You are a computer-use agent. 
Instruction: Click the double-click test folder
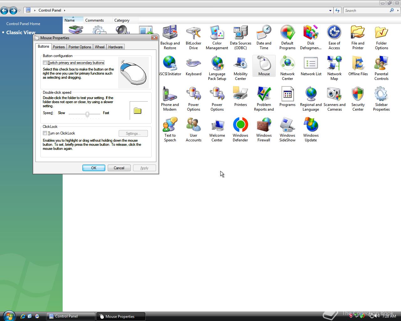[138, 110]
